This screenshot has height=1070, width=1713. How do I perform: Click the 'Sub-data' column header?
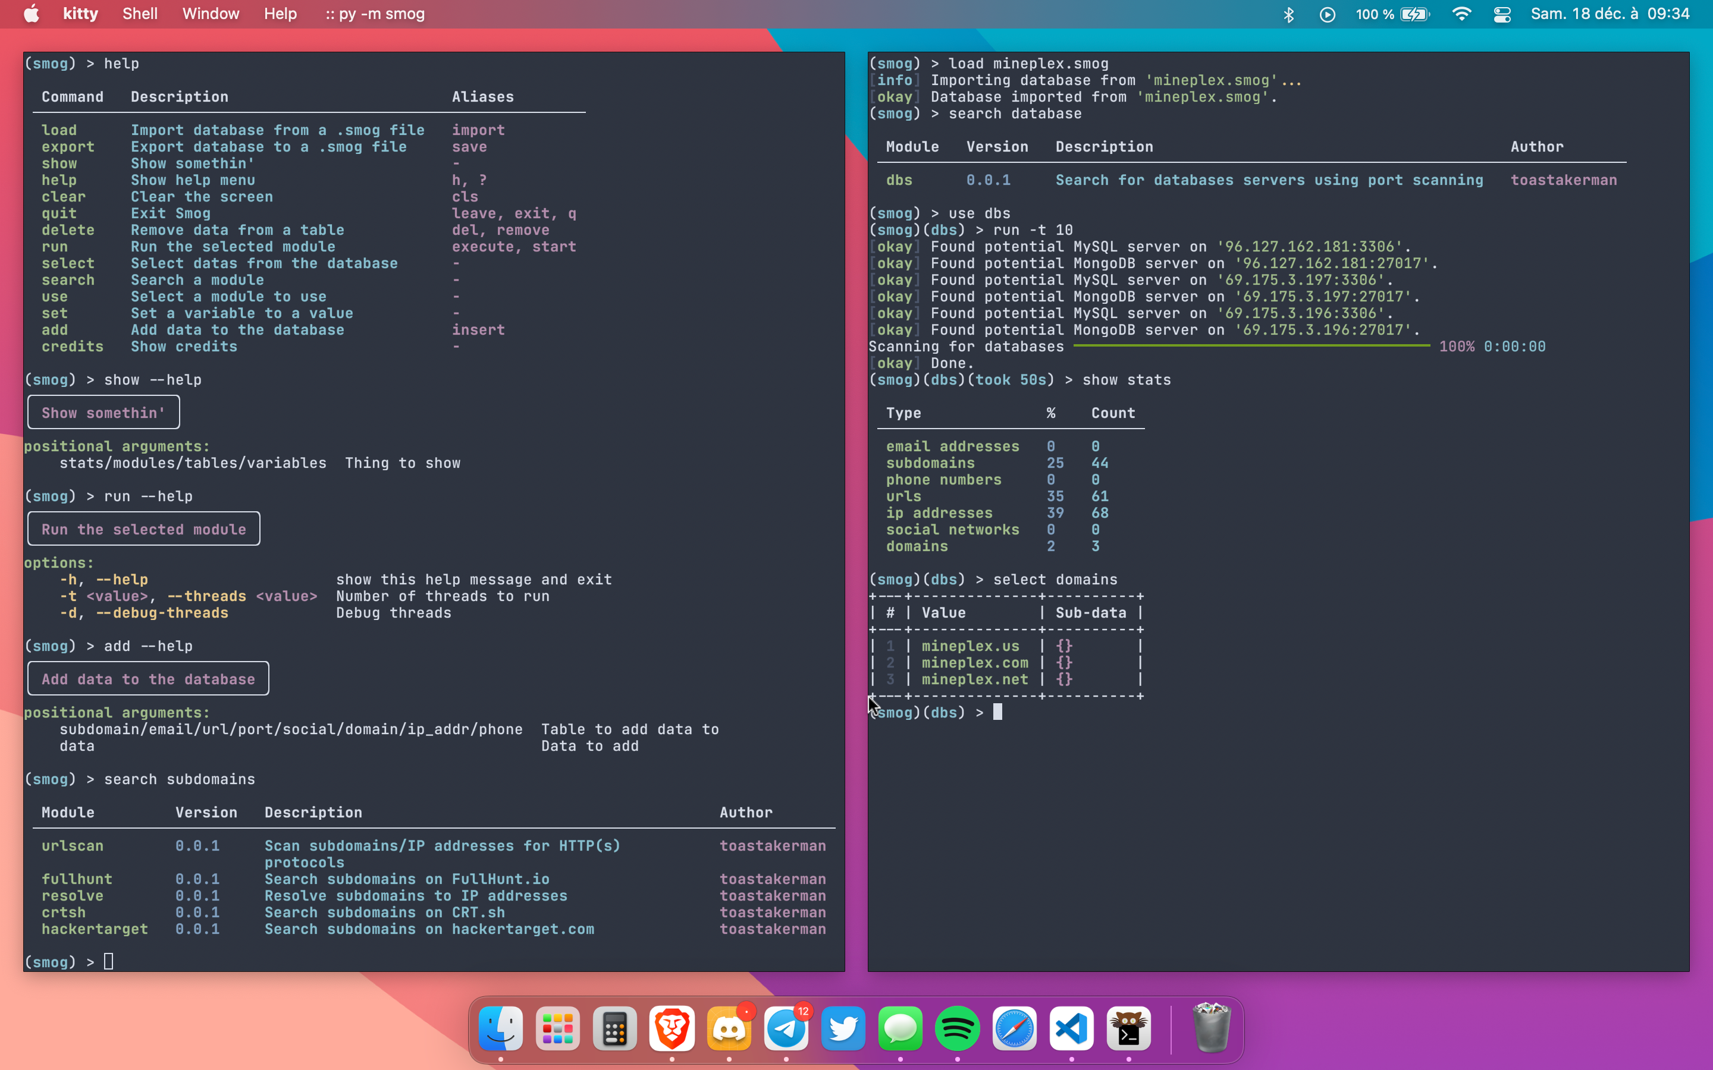(1091, 612)
